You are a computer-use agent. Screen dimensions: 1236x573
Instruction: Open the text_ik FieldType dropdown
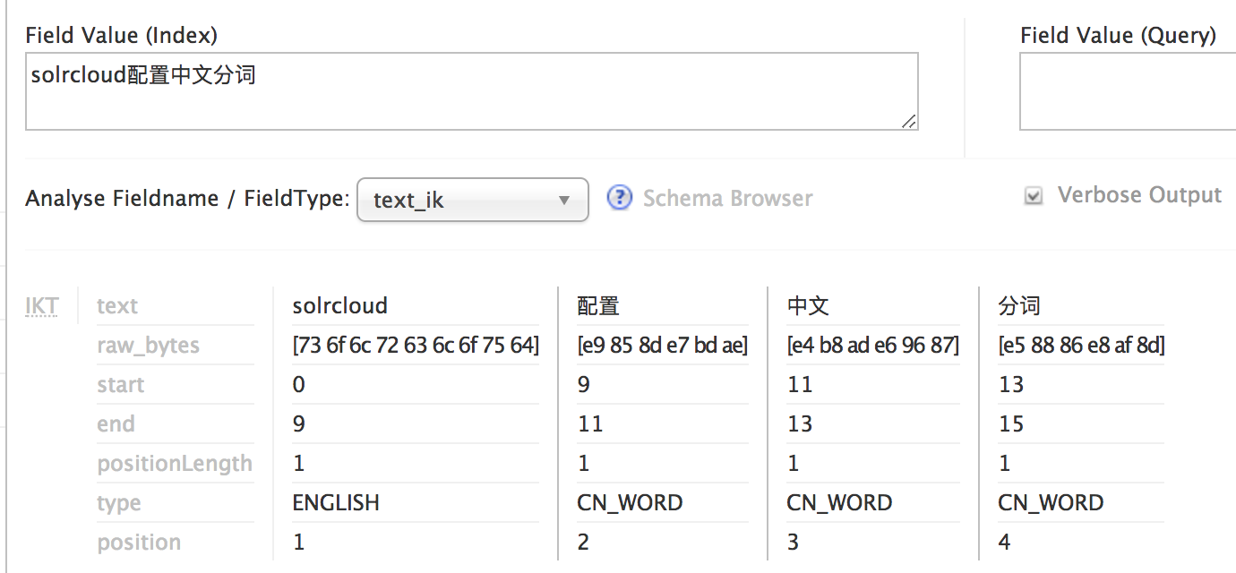click(x=473, y=200)
